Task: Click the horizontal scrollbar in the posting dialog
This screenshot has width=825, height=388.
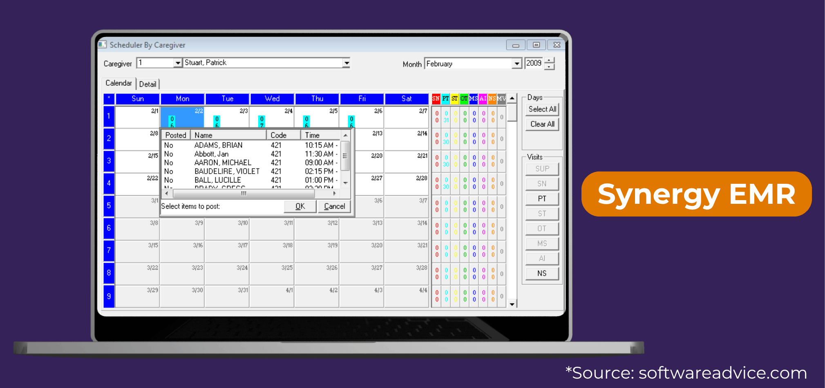Action: click(x=243, y=193)
